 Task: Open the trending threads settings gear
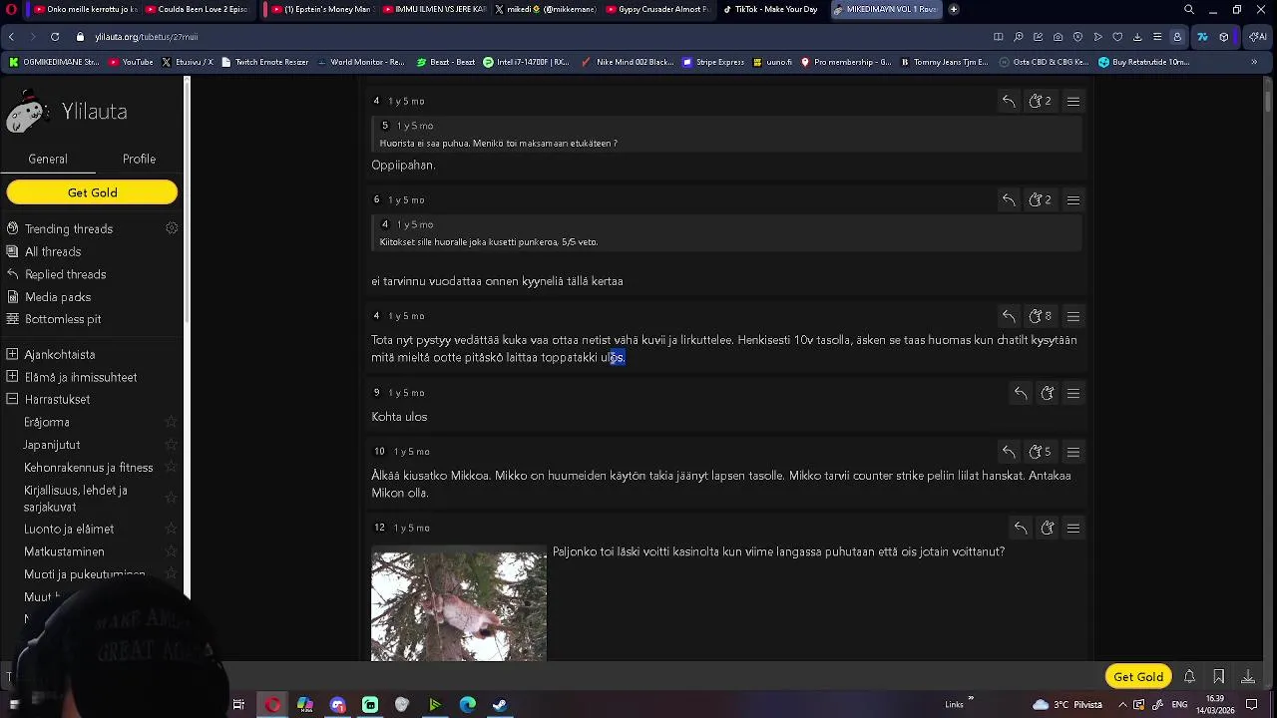[172, 228]
